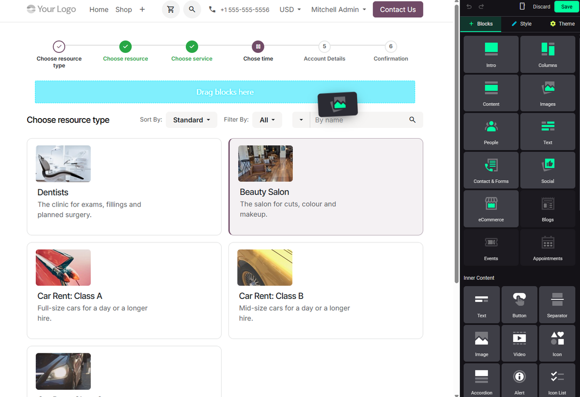This screenshot has height=397, width=580.
Task: Open the Appointments blocks category
Action: coord(548,247)
